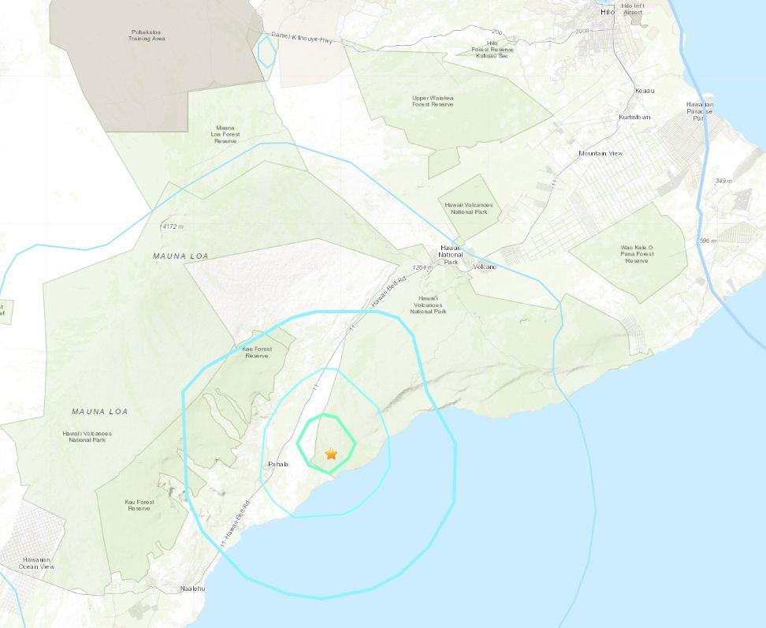Screen dimensions: 766x628
Task: Click the Hilo Forest Reserve Kukuau Sec label
Action: (493, 50)
